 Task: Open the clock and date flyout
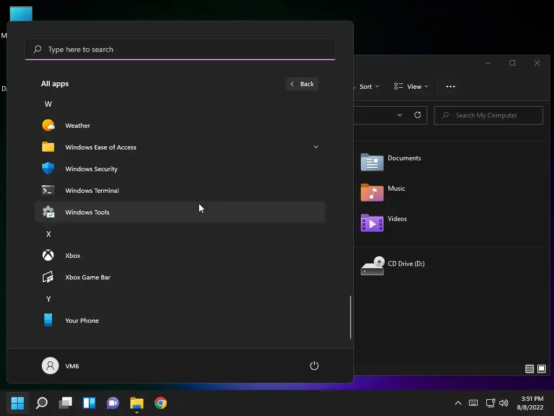pos(530,403)
